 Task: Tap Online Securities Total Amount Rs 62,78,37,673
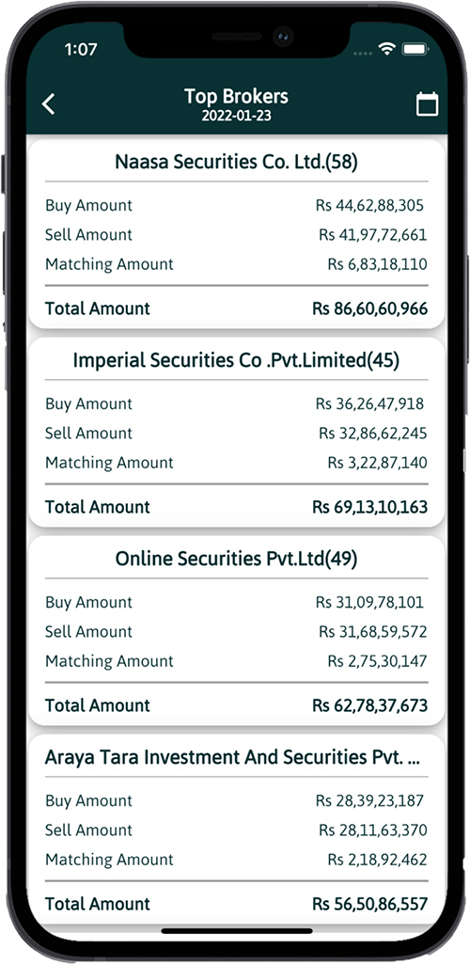369,705
